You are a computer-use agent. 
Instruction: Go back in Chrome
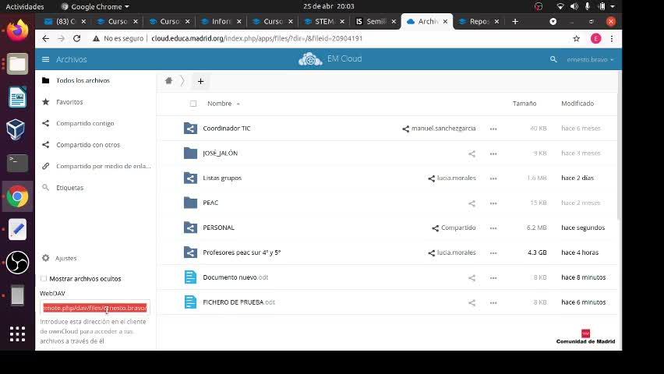click(x=45, y=38)
